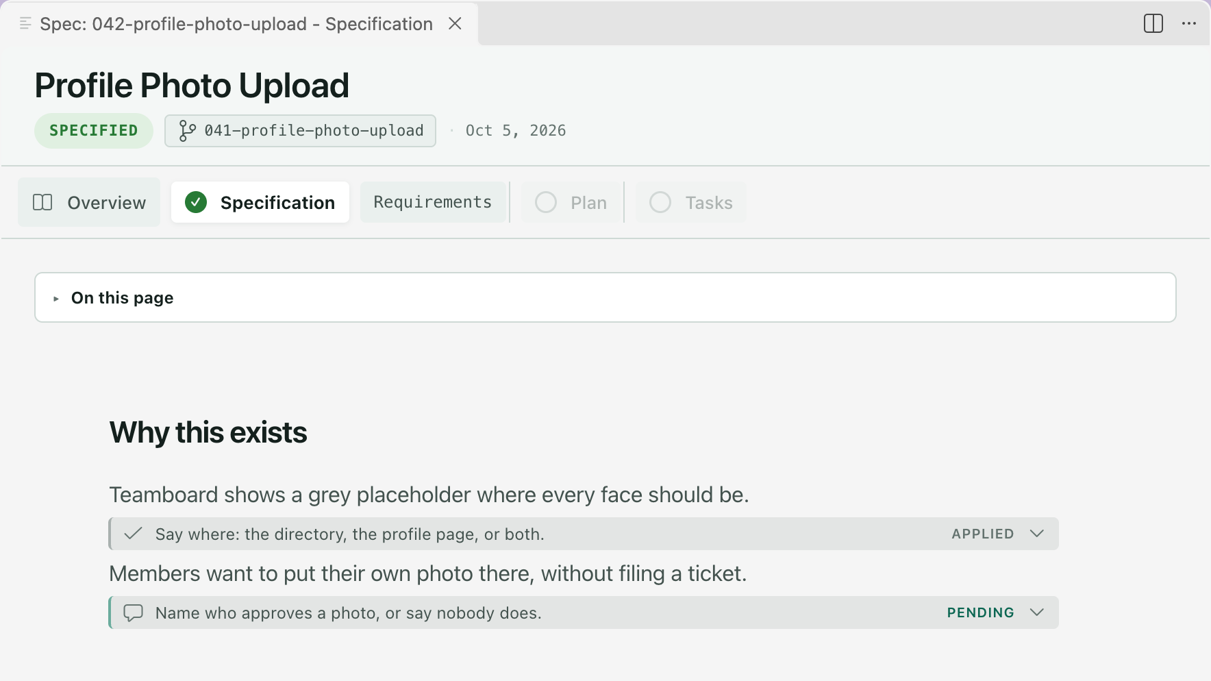1211x681 pixels.
Task: Click the PENDING status label
Action: pos(981,612)
